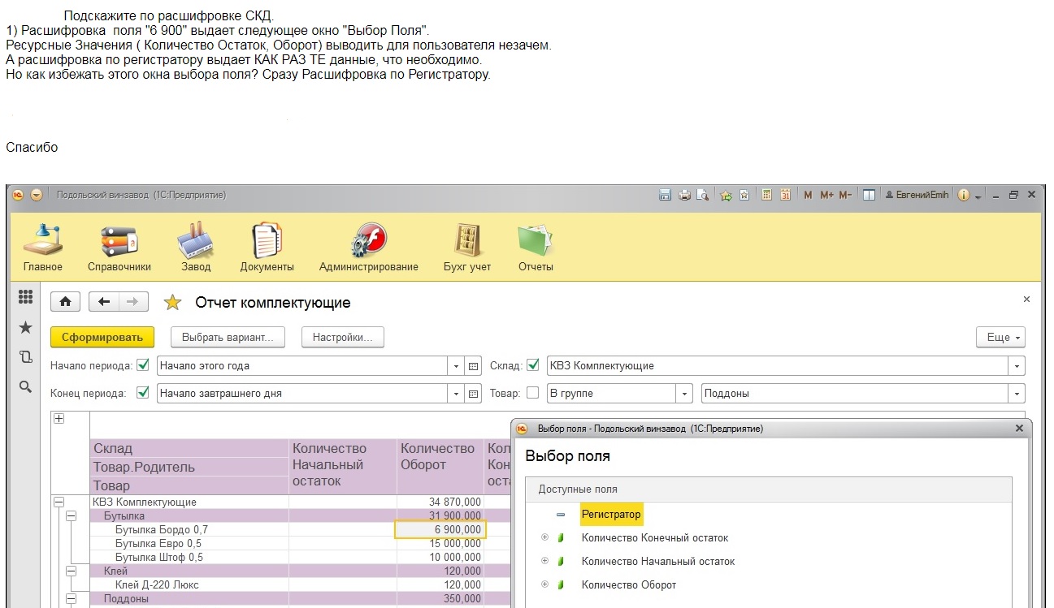The width and height of the screenshot is (1054, 608).
Task: Click the Home button
Action: pos(65,302)
